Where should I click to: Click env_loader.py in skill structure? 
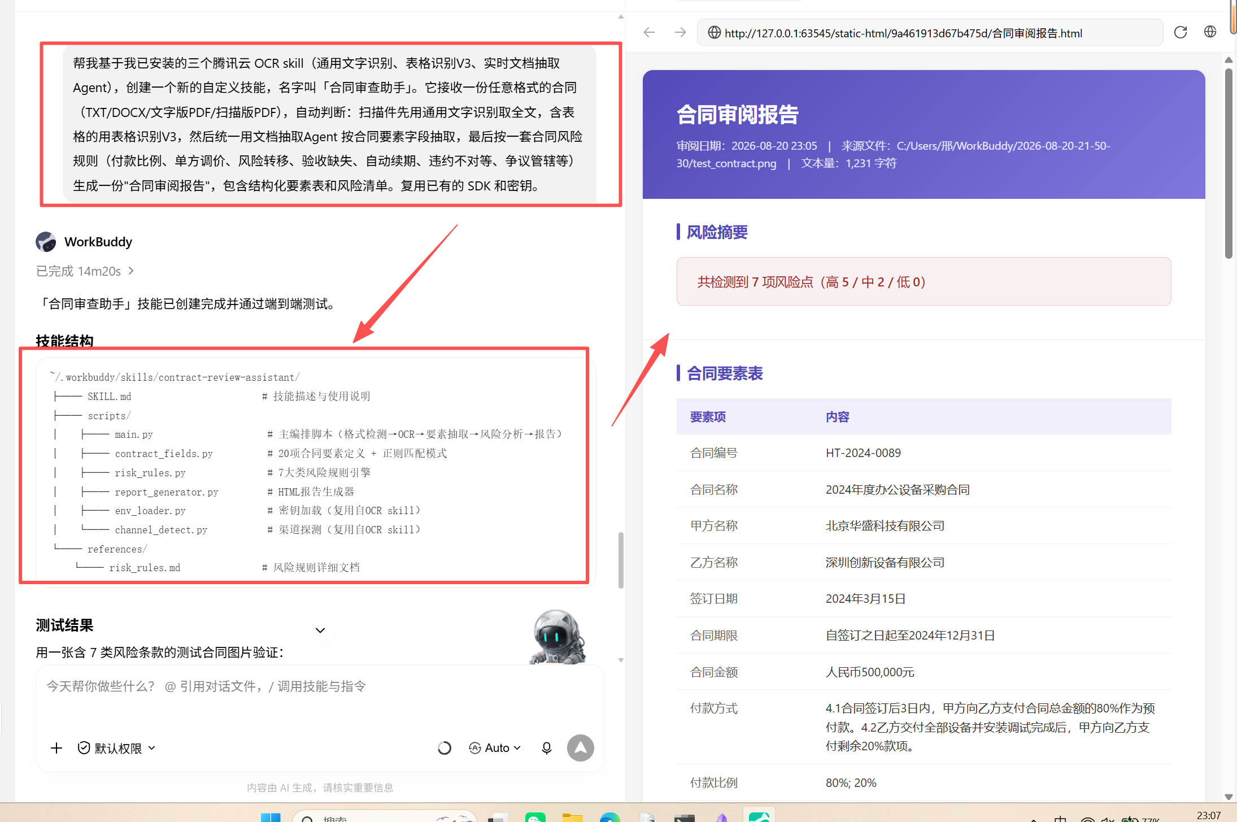coord(150,511)
